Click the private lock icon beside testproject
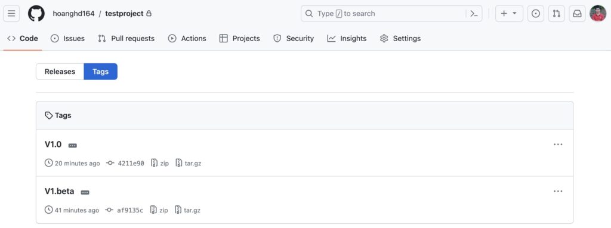 (149, 14)
